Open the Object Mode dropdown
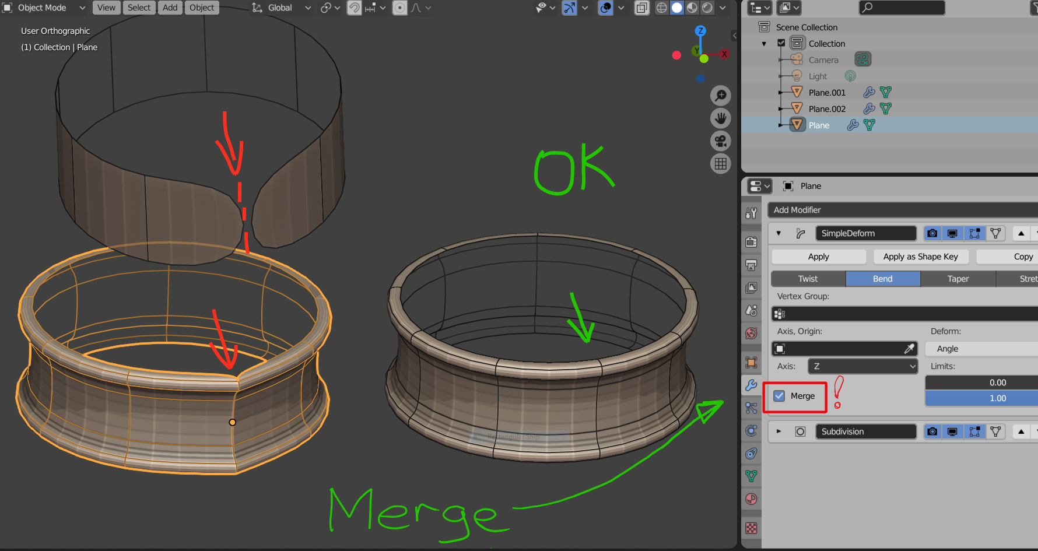 [44, 8]
